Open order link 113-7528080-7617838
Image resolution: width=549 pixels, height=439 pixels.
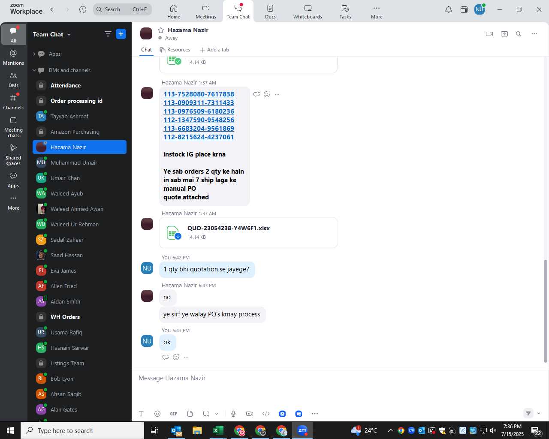pos(199,94)
